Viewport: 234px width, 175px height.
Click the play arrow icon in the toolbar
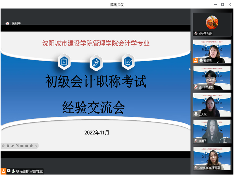pos(8,146)
